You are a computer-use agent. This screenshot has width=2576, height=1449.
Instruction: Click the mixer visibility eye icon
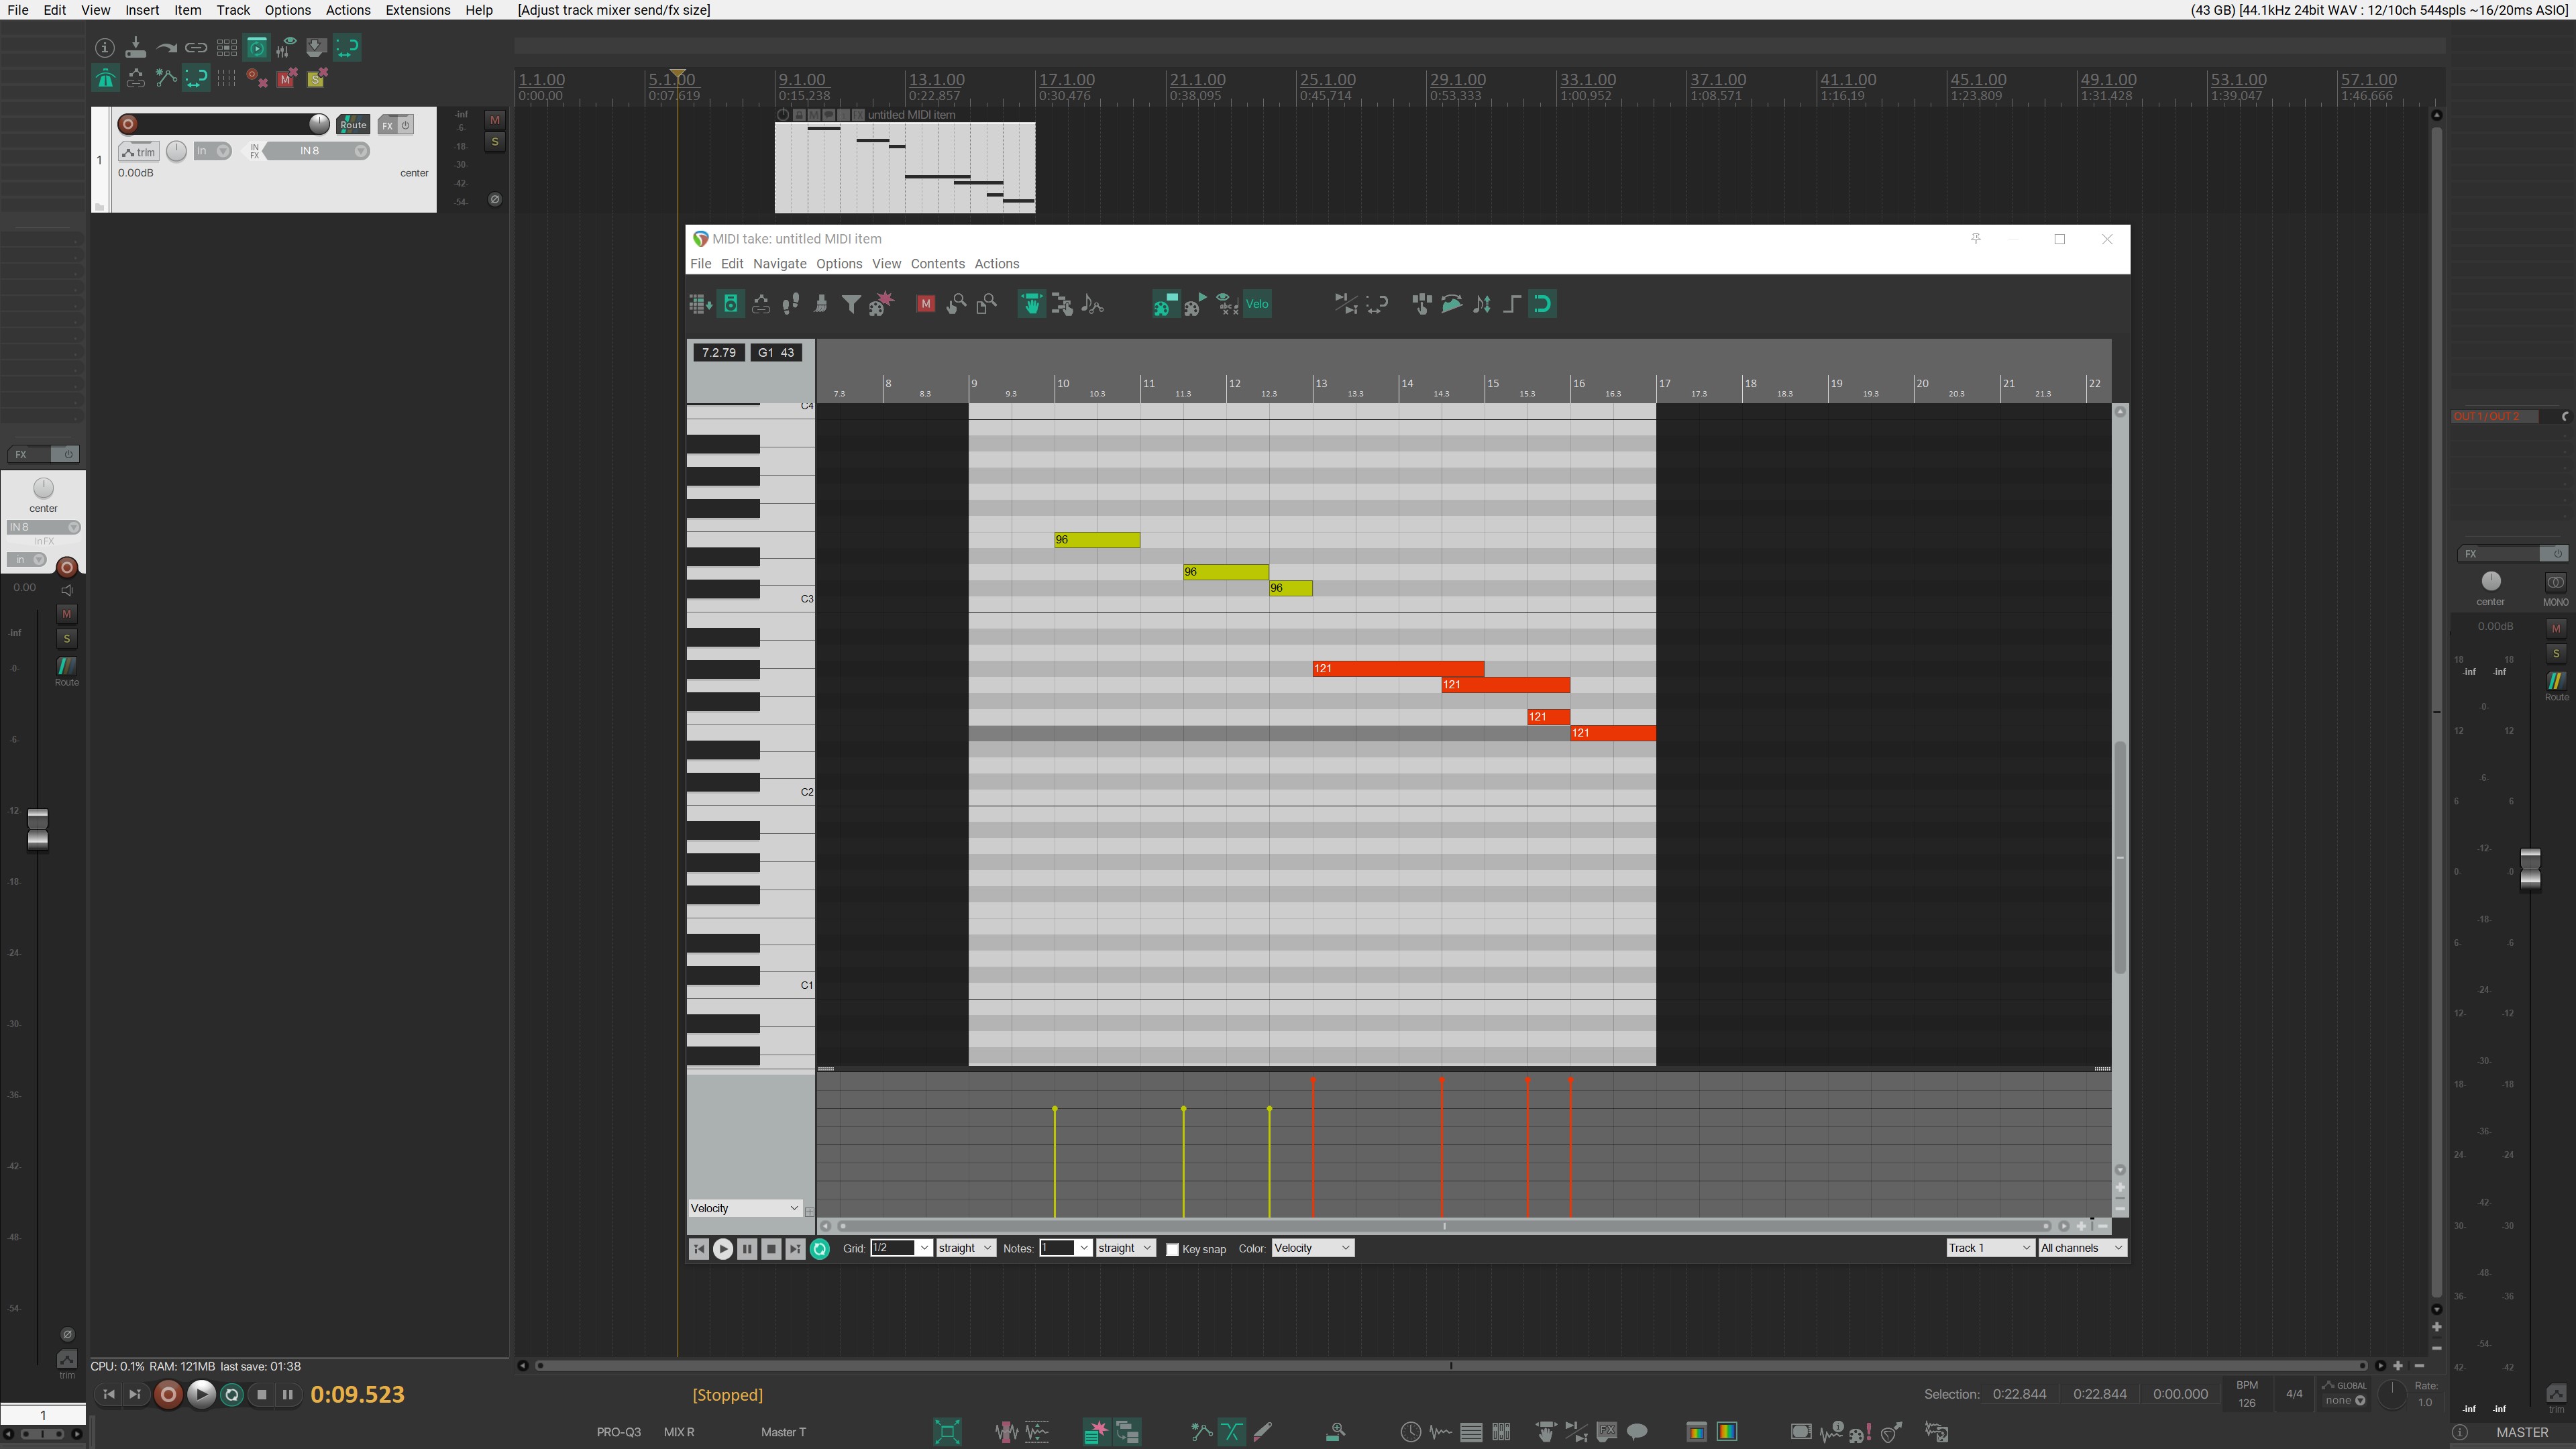(x=287, y=47)
